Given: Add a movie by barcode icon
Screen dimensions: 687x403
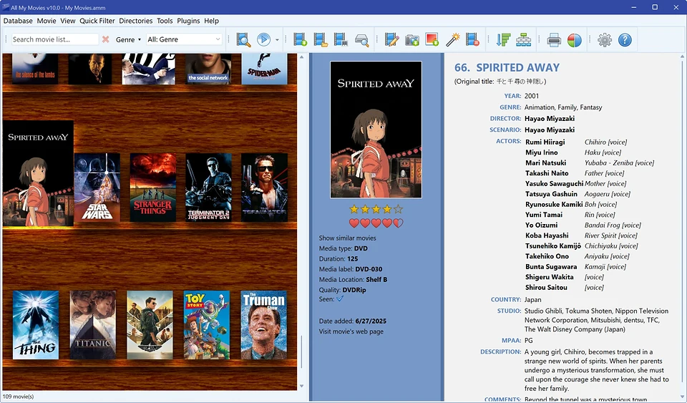Looking at the screenshot, I should pyautogui.click(x=341, y=39).
